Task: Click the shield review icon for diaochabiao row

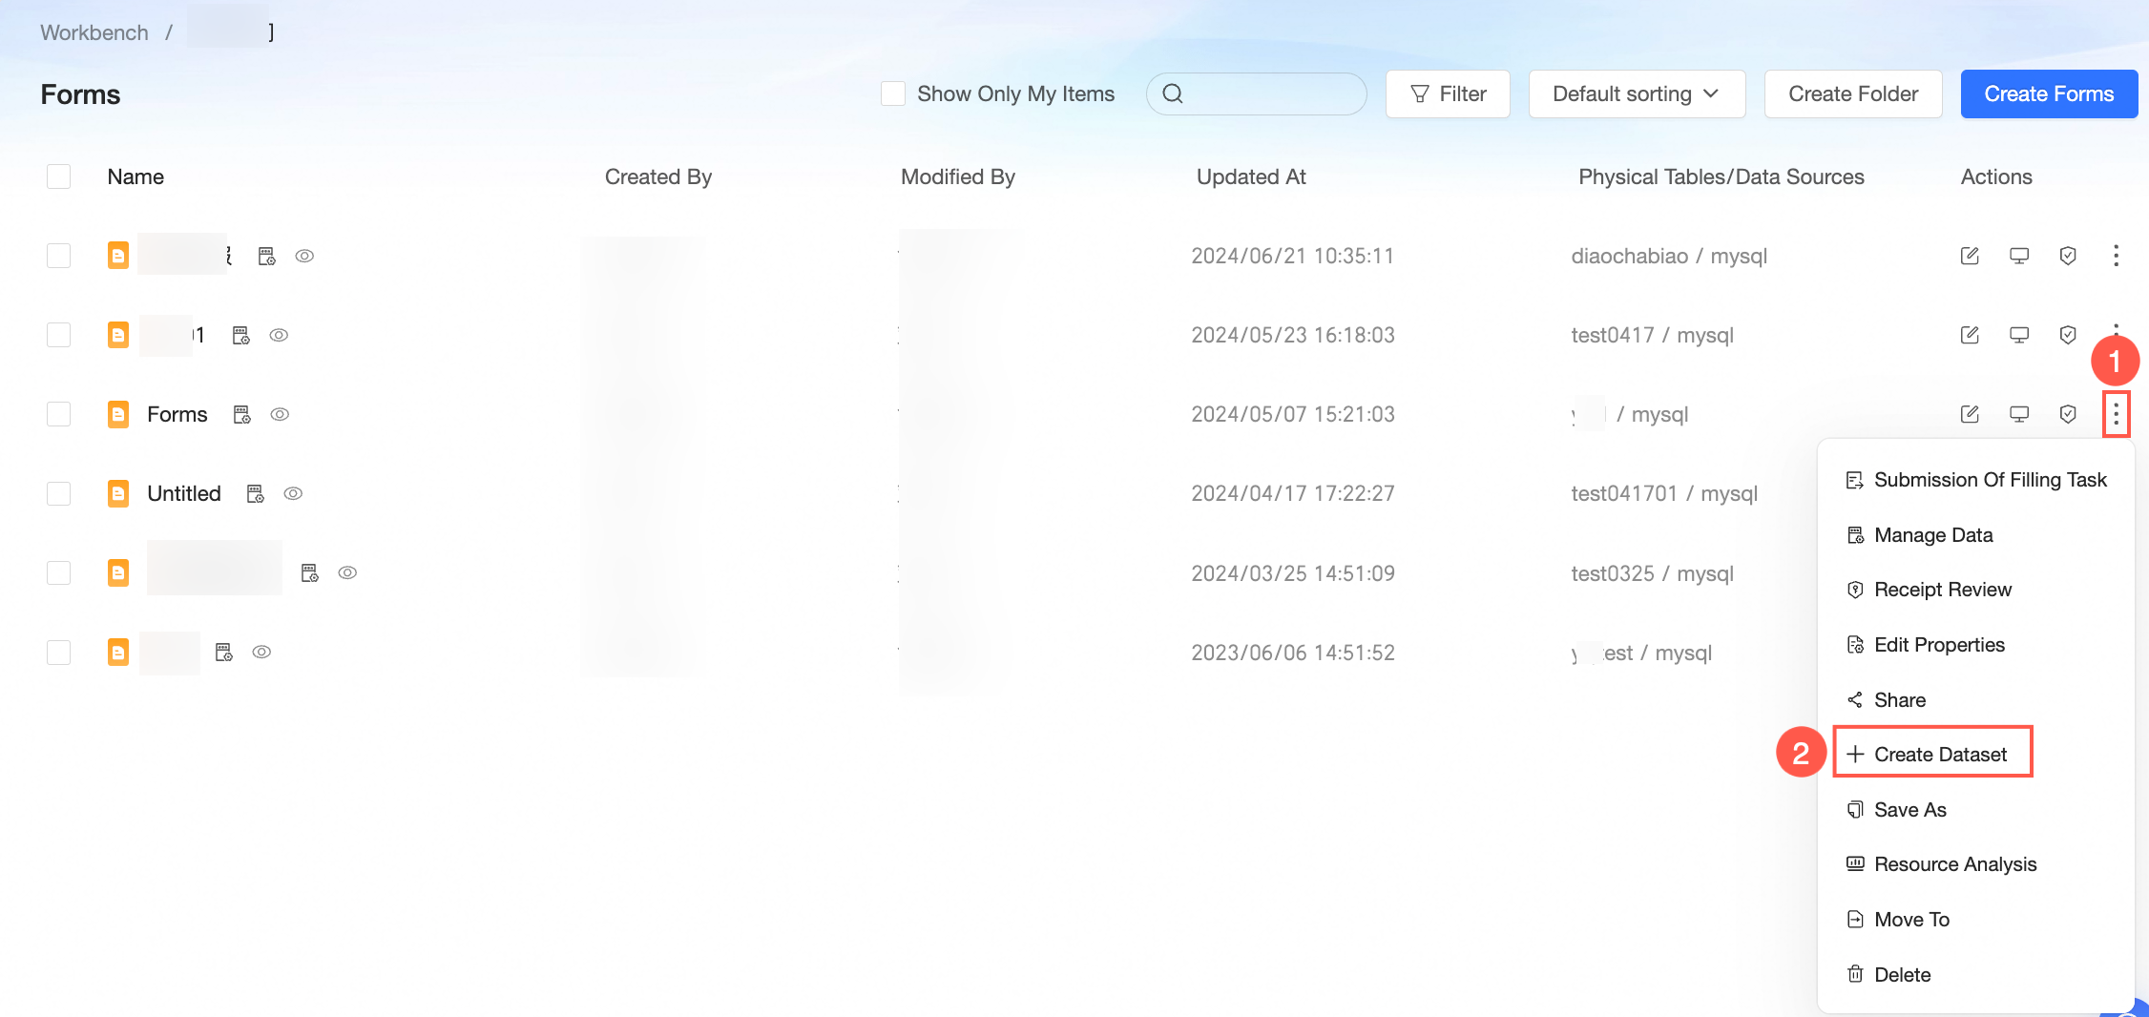Action: pos(2068,256)
